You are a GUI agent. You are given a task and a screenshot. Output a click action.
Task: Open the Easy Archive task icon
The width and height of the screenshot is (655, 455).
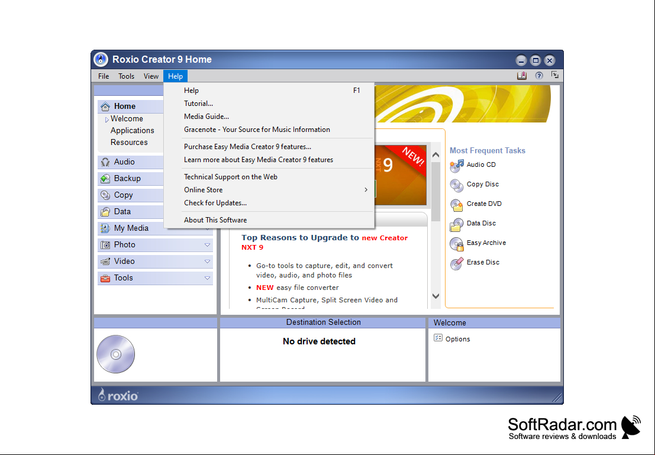(x=457, y=244)
